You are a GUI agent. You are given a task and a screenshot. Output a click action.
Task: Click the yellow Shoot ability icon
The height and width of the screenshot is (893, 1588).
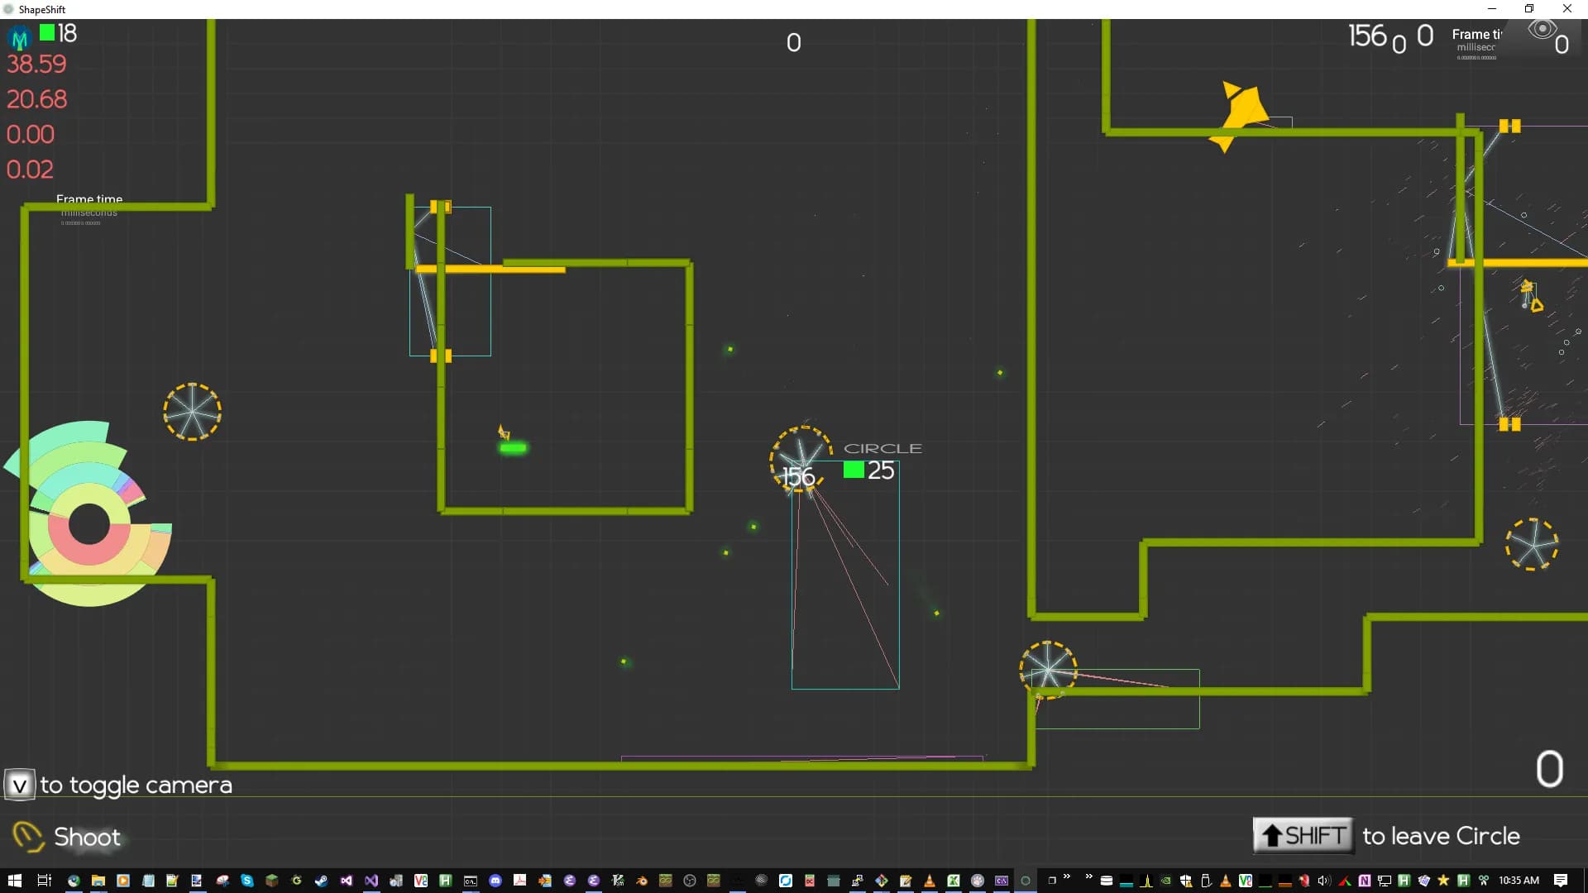point(28,836)
